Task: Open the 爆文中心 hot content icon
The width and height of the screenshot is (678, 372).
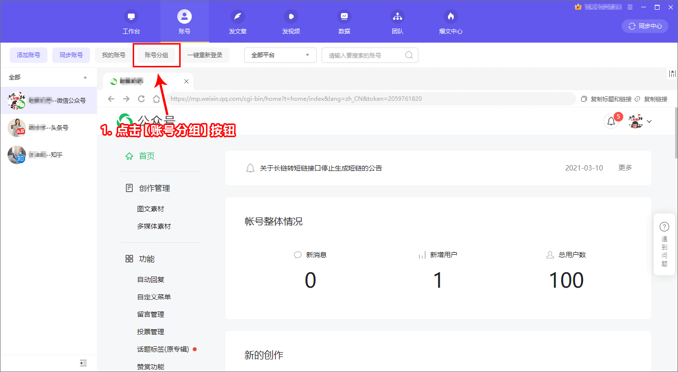Action: pyautogui.click(x=450, y=22)
